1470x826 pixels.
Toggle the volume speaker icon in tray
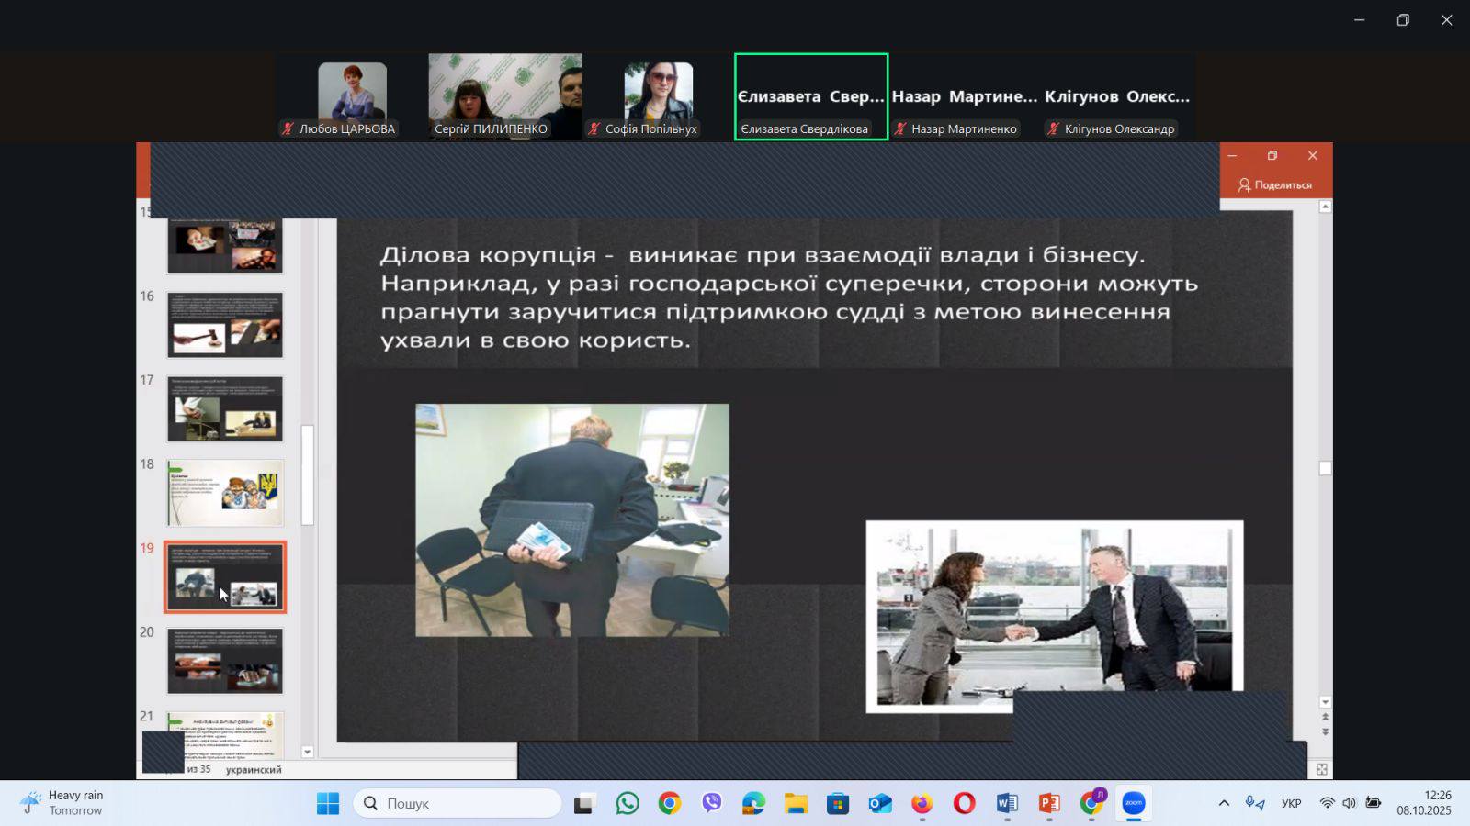tap(1349, 804)
